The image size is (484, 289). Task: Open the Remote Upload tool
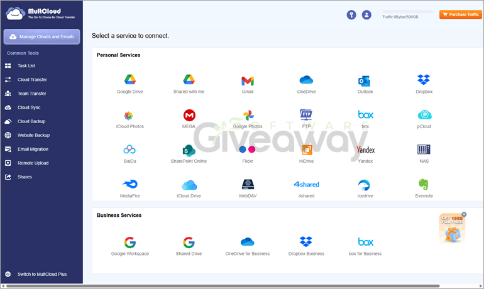(33, 163)
